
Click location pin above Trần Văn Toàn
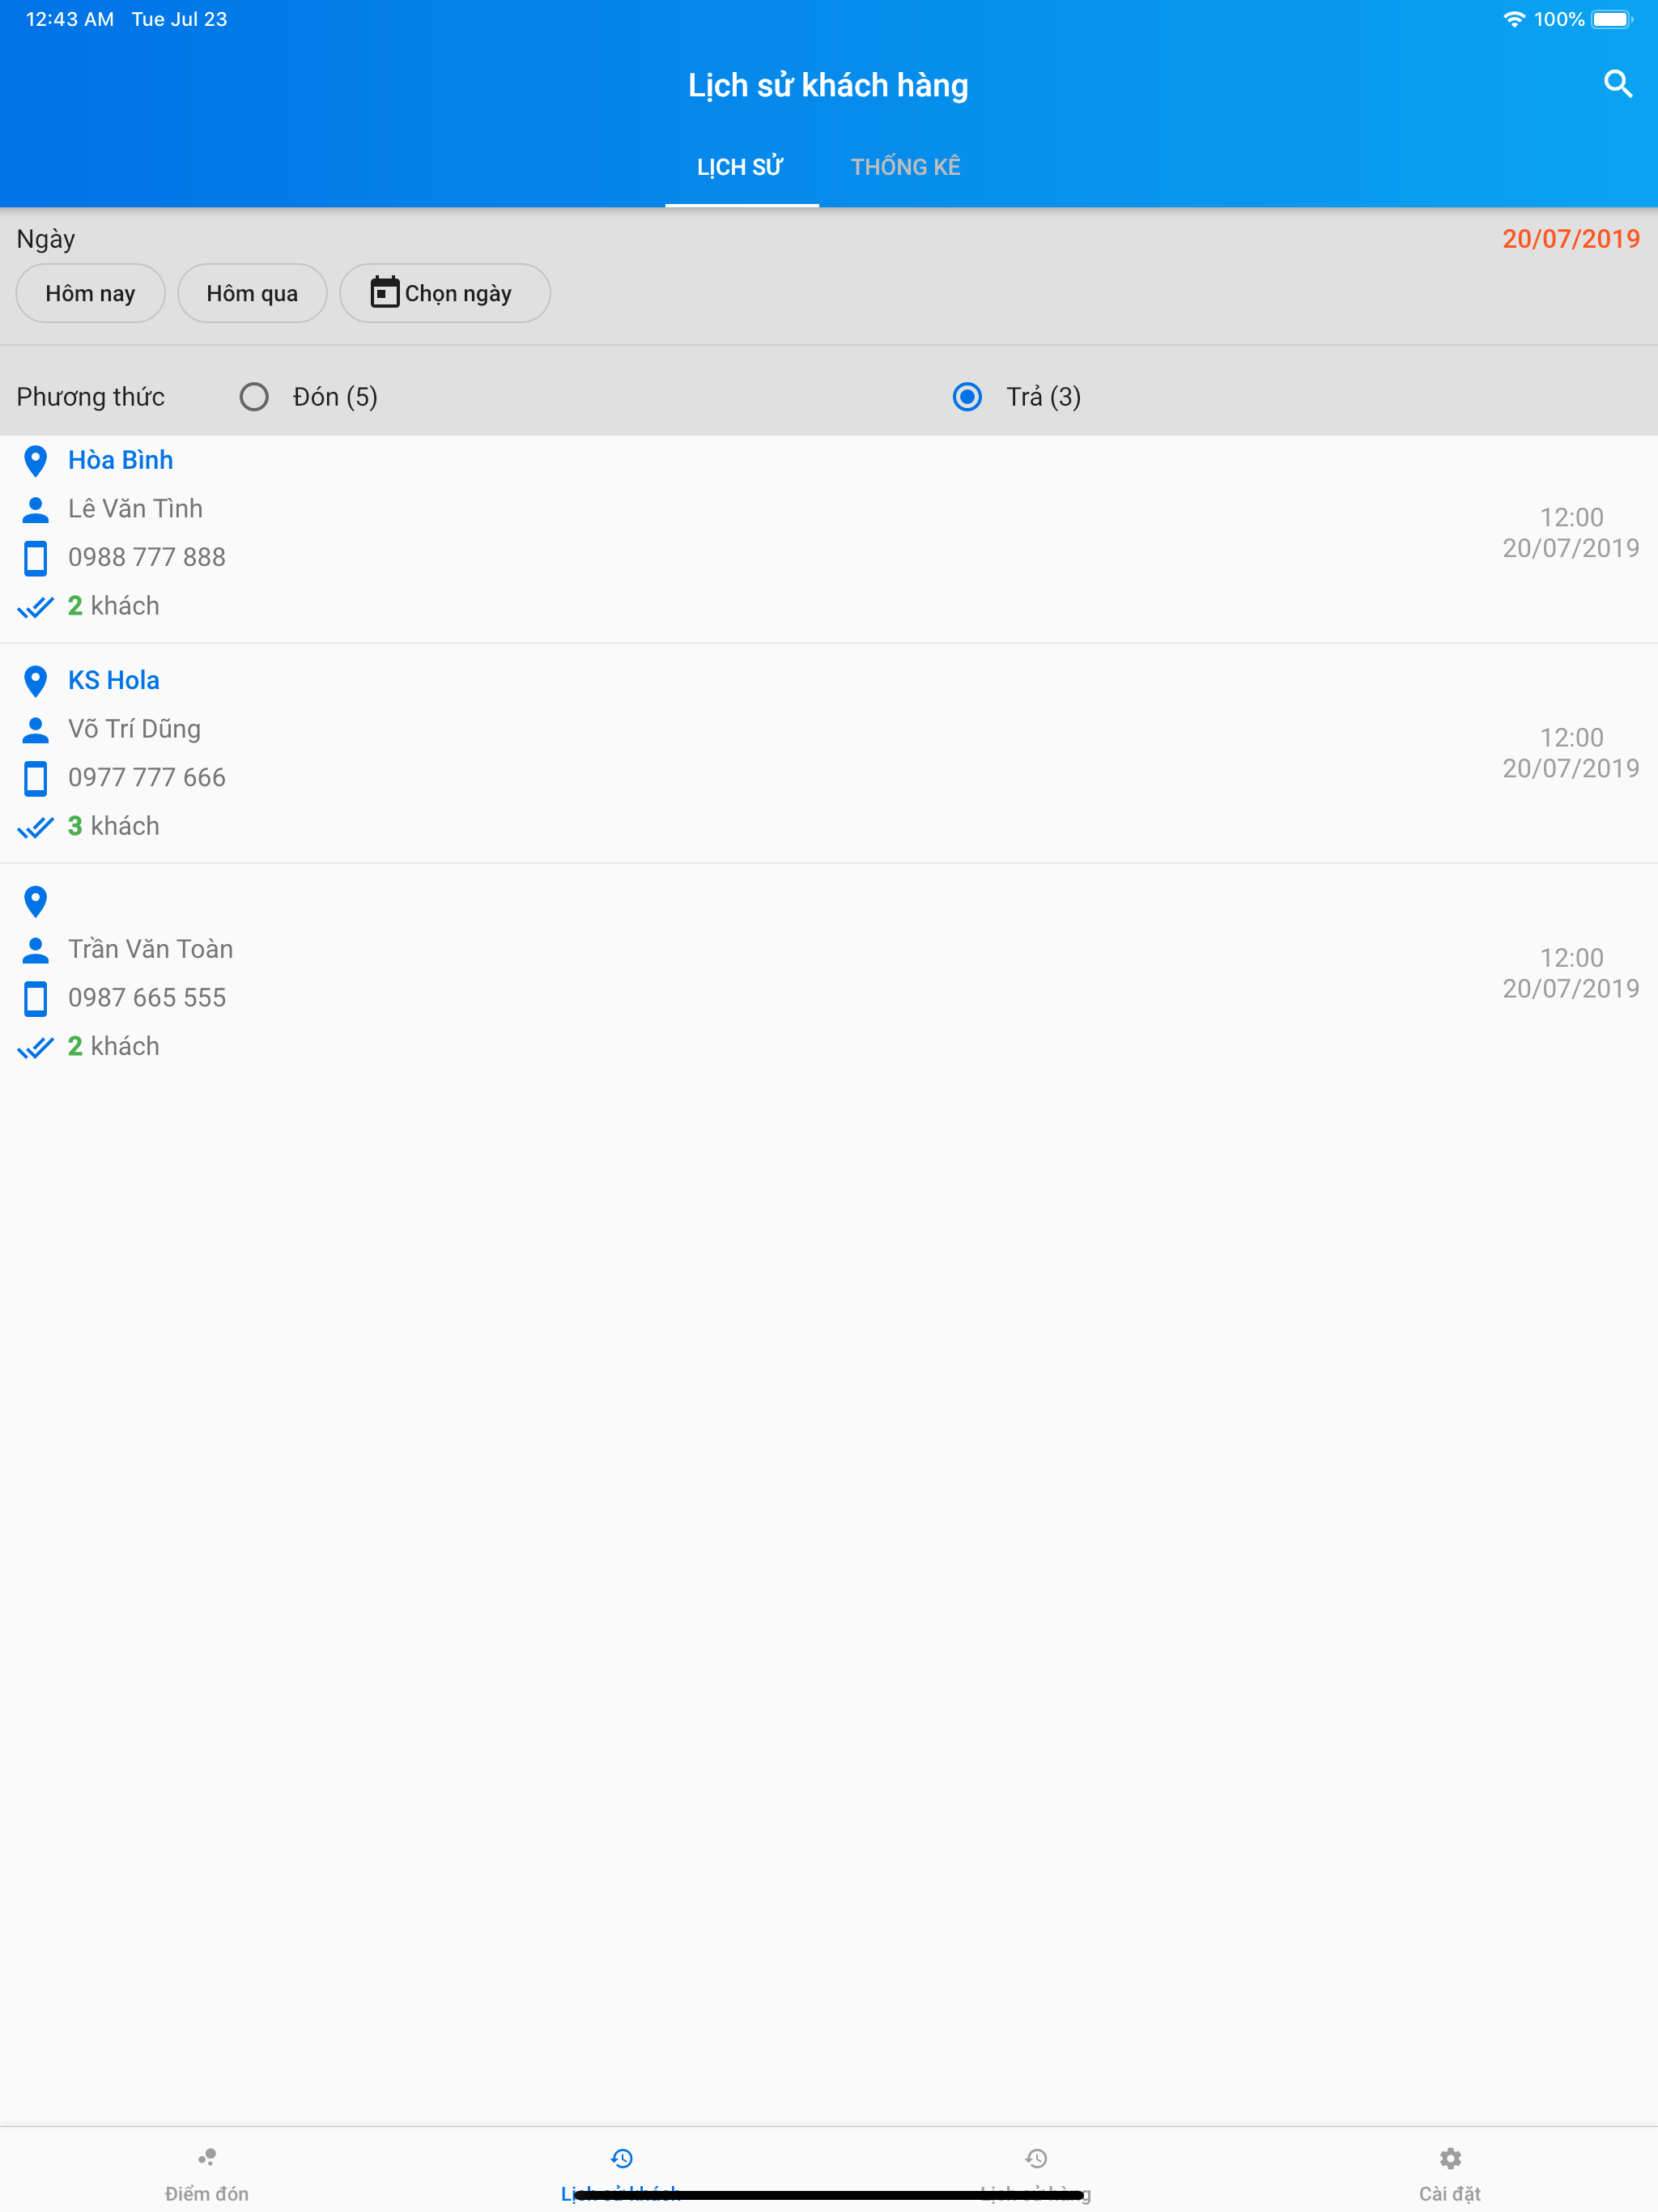36,901
